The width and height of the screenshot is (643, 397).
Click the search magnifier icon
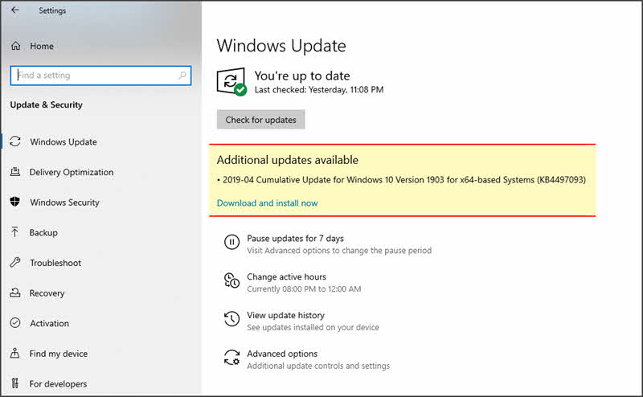(x=182, y=75)
